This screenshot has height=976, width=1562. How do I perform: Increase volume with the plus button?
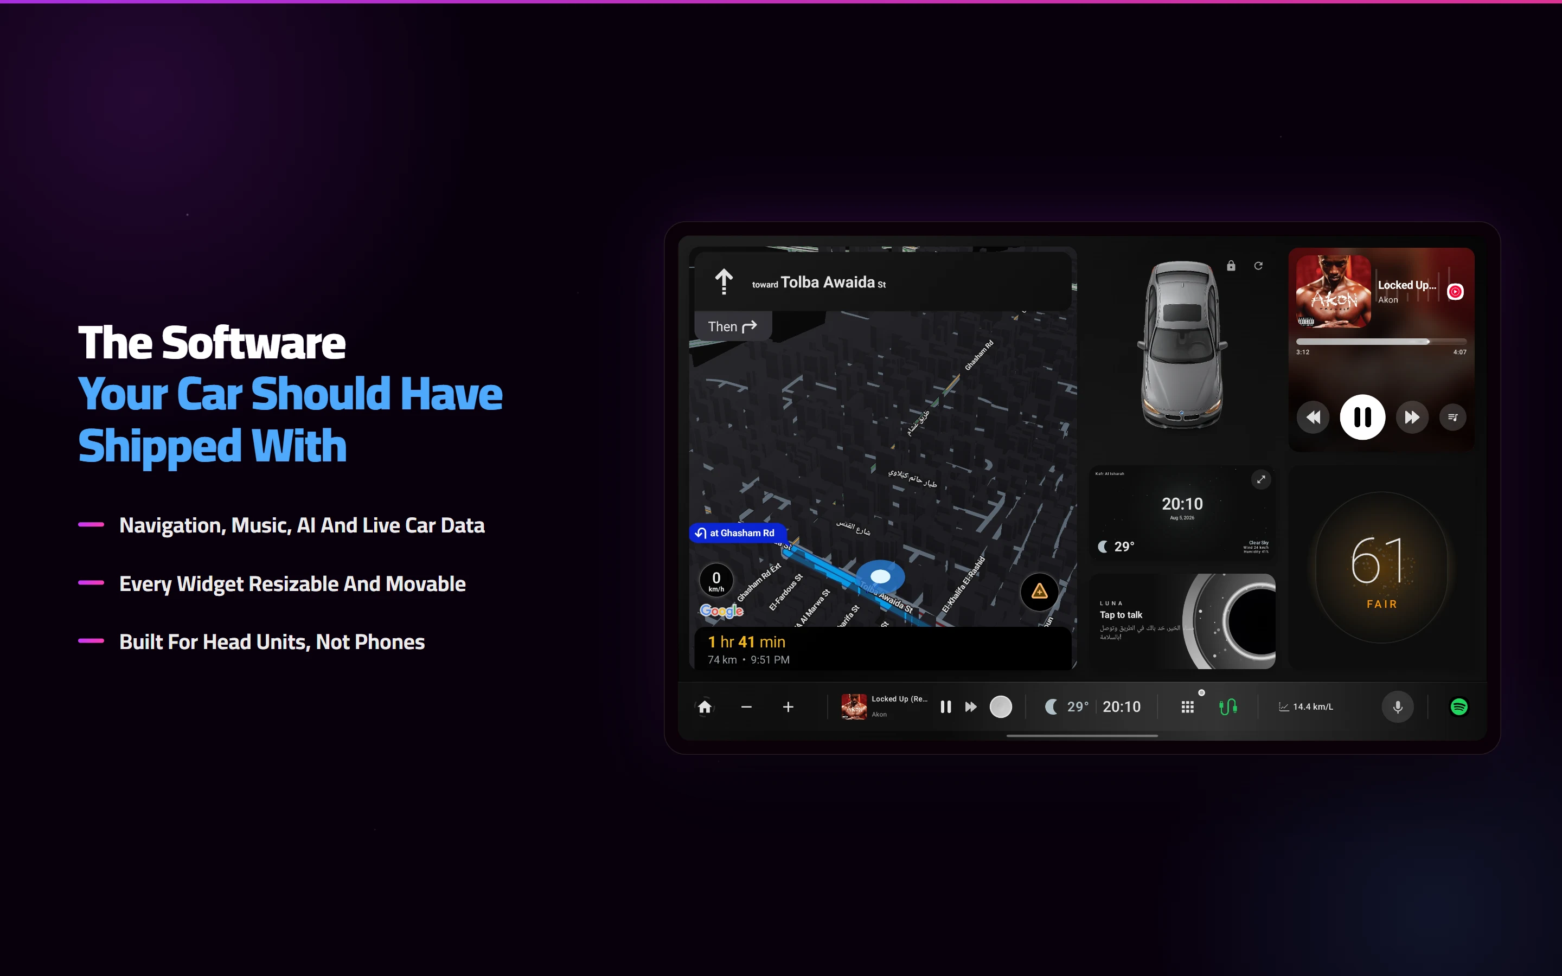788,707
